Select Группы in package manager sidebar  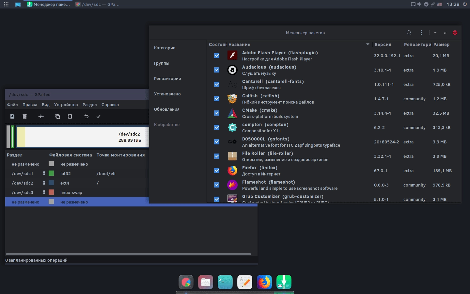162,63
